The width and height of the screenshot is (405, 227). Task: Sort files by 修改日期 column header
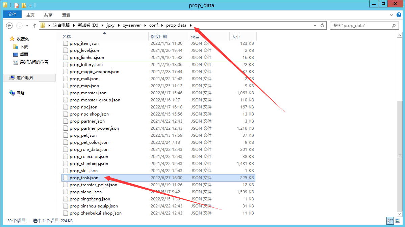point(159,36)
